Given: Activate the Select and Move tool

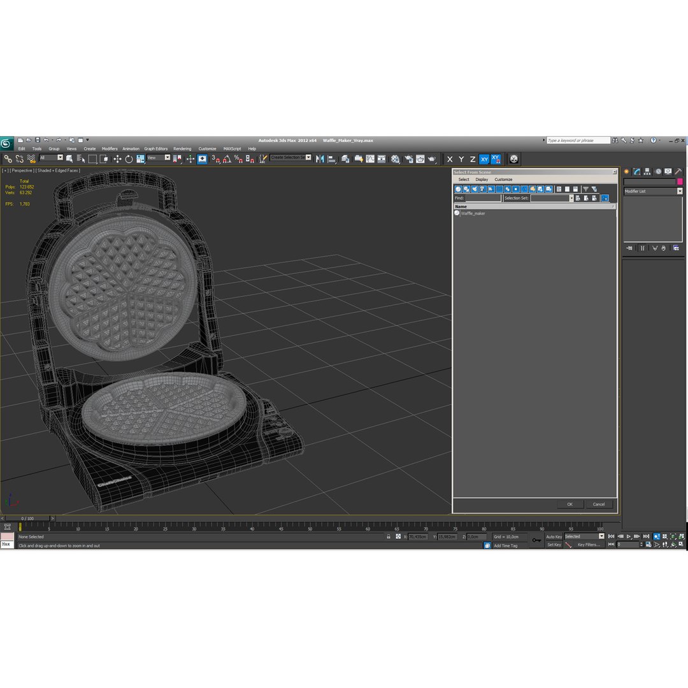Looking at the screenshot, I should 117,159.
